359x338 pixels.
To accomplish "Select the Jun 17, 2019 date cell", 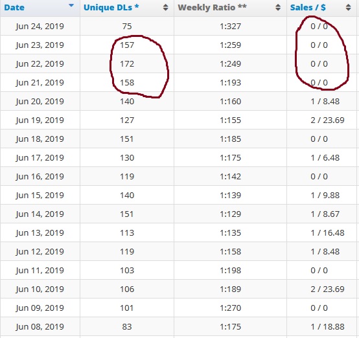I will [40, 157].
